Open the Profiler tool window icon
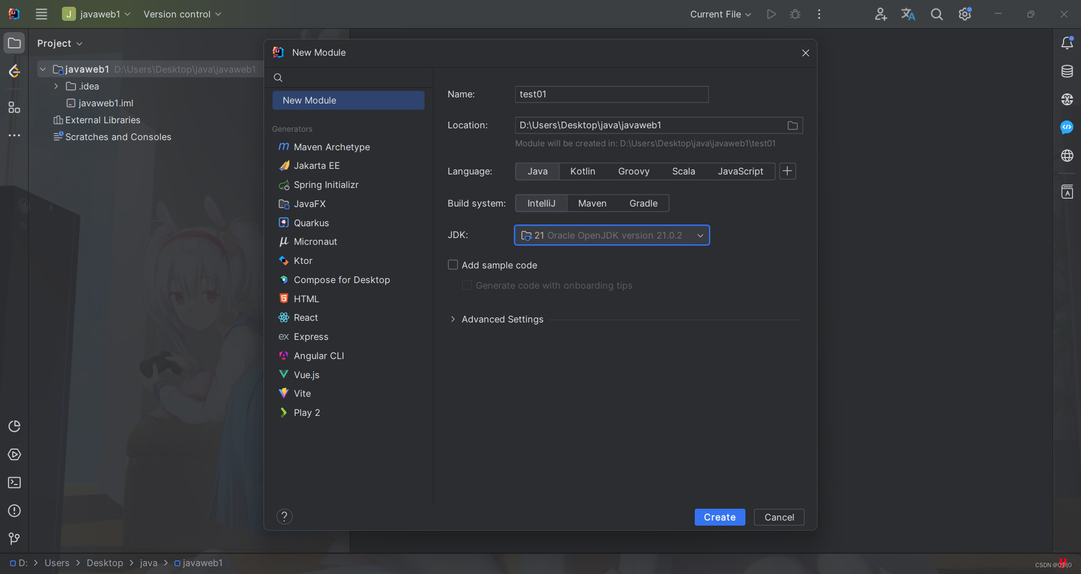Viewport: 1081px width, 574px height. click(x=15, y=426)
